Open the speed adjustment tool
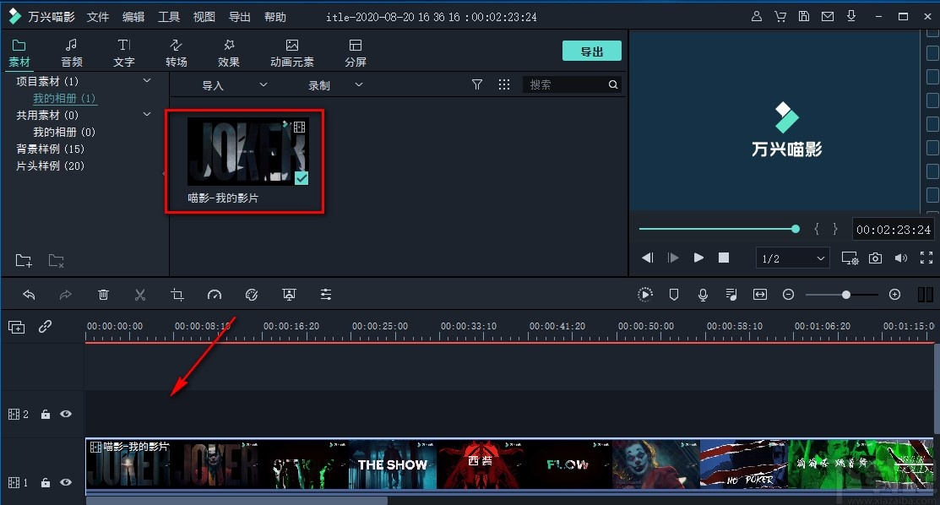The image size is (940, 505). (x=215, y=294)
